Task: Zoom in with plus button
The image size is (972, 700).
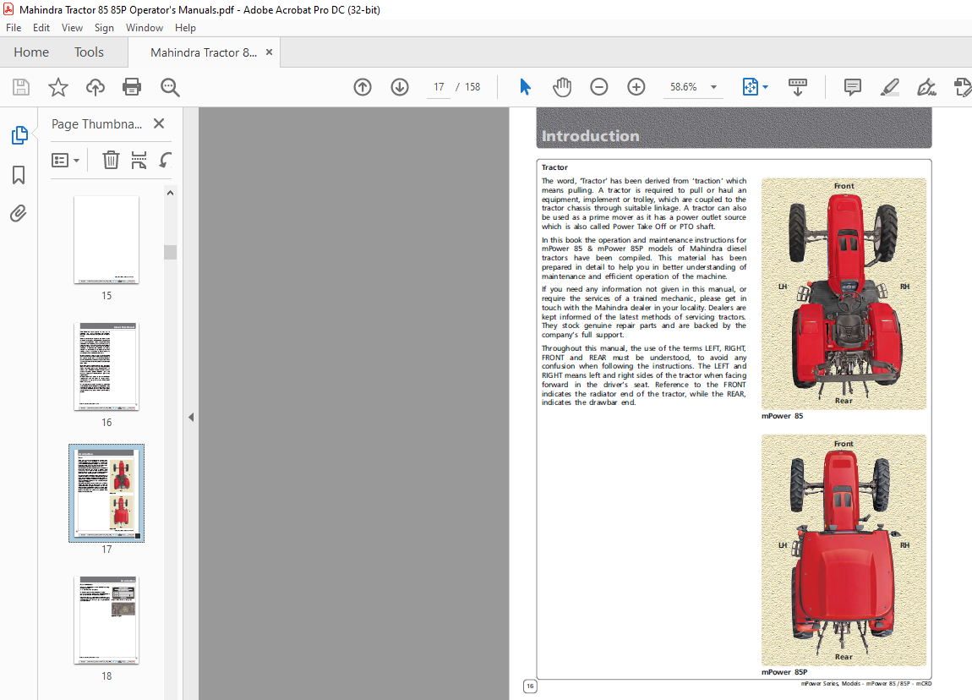Action: [636, 87]
